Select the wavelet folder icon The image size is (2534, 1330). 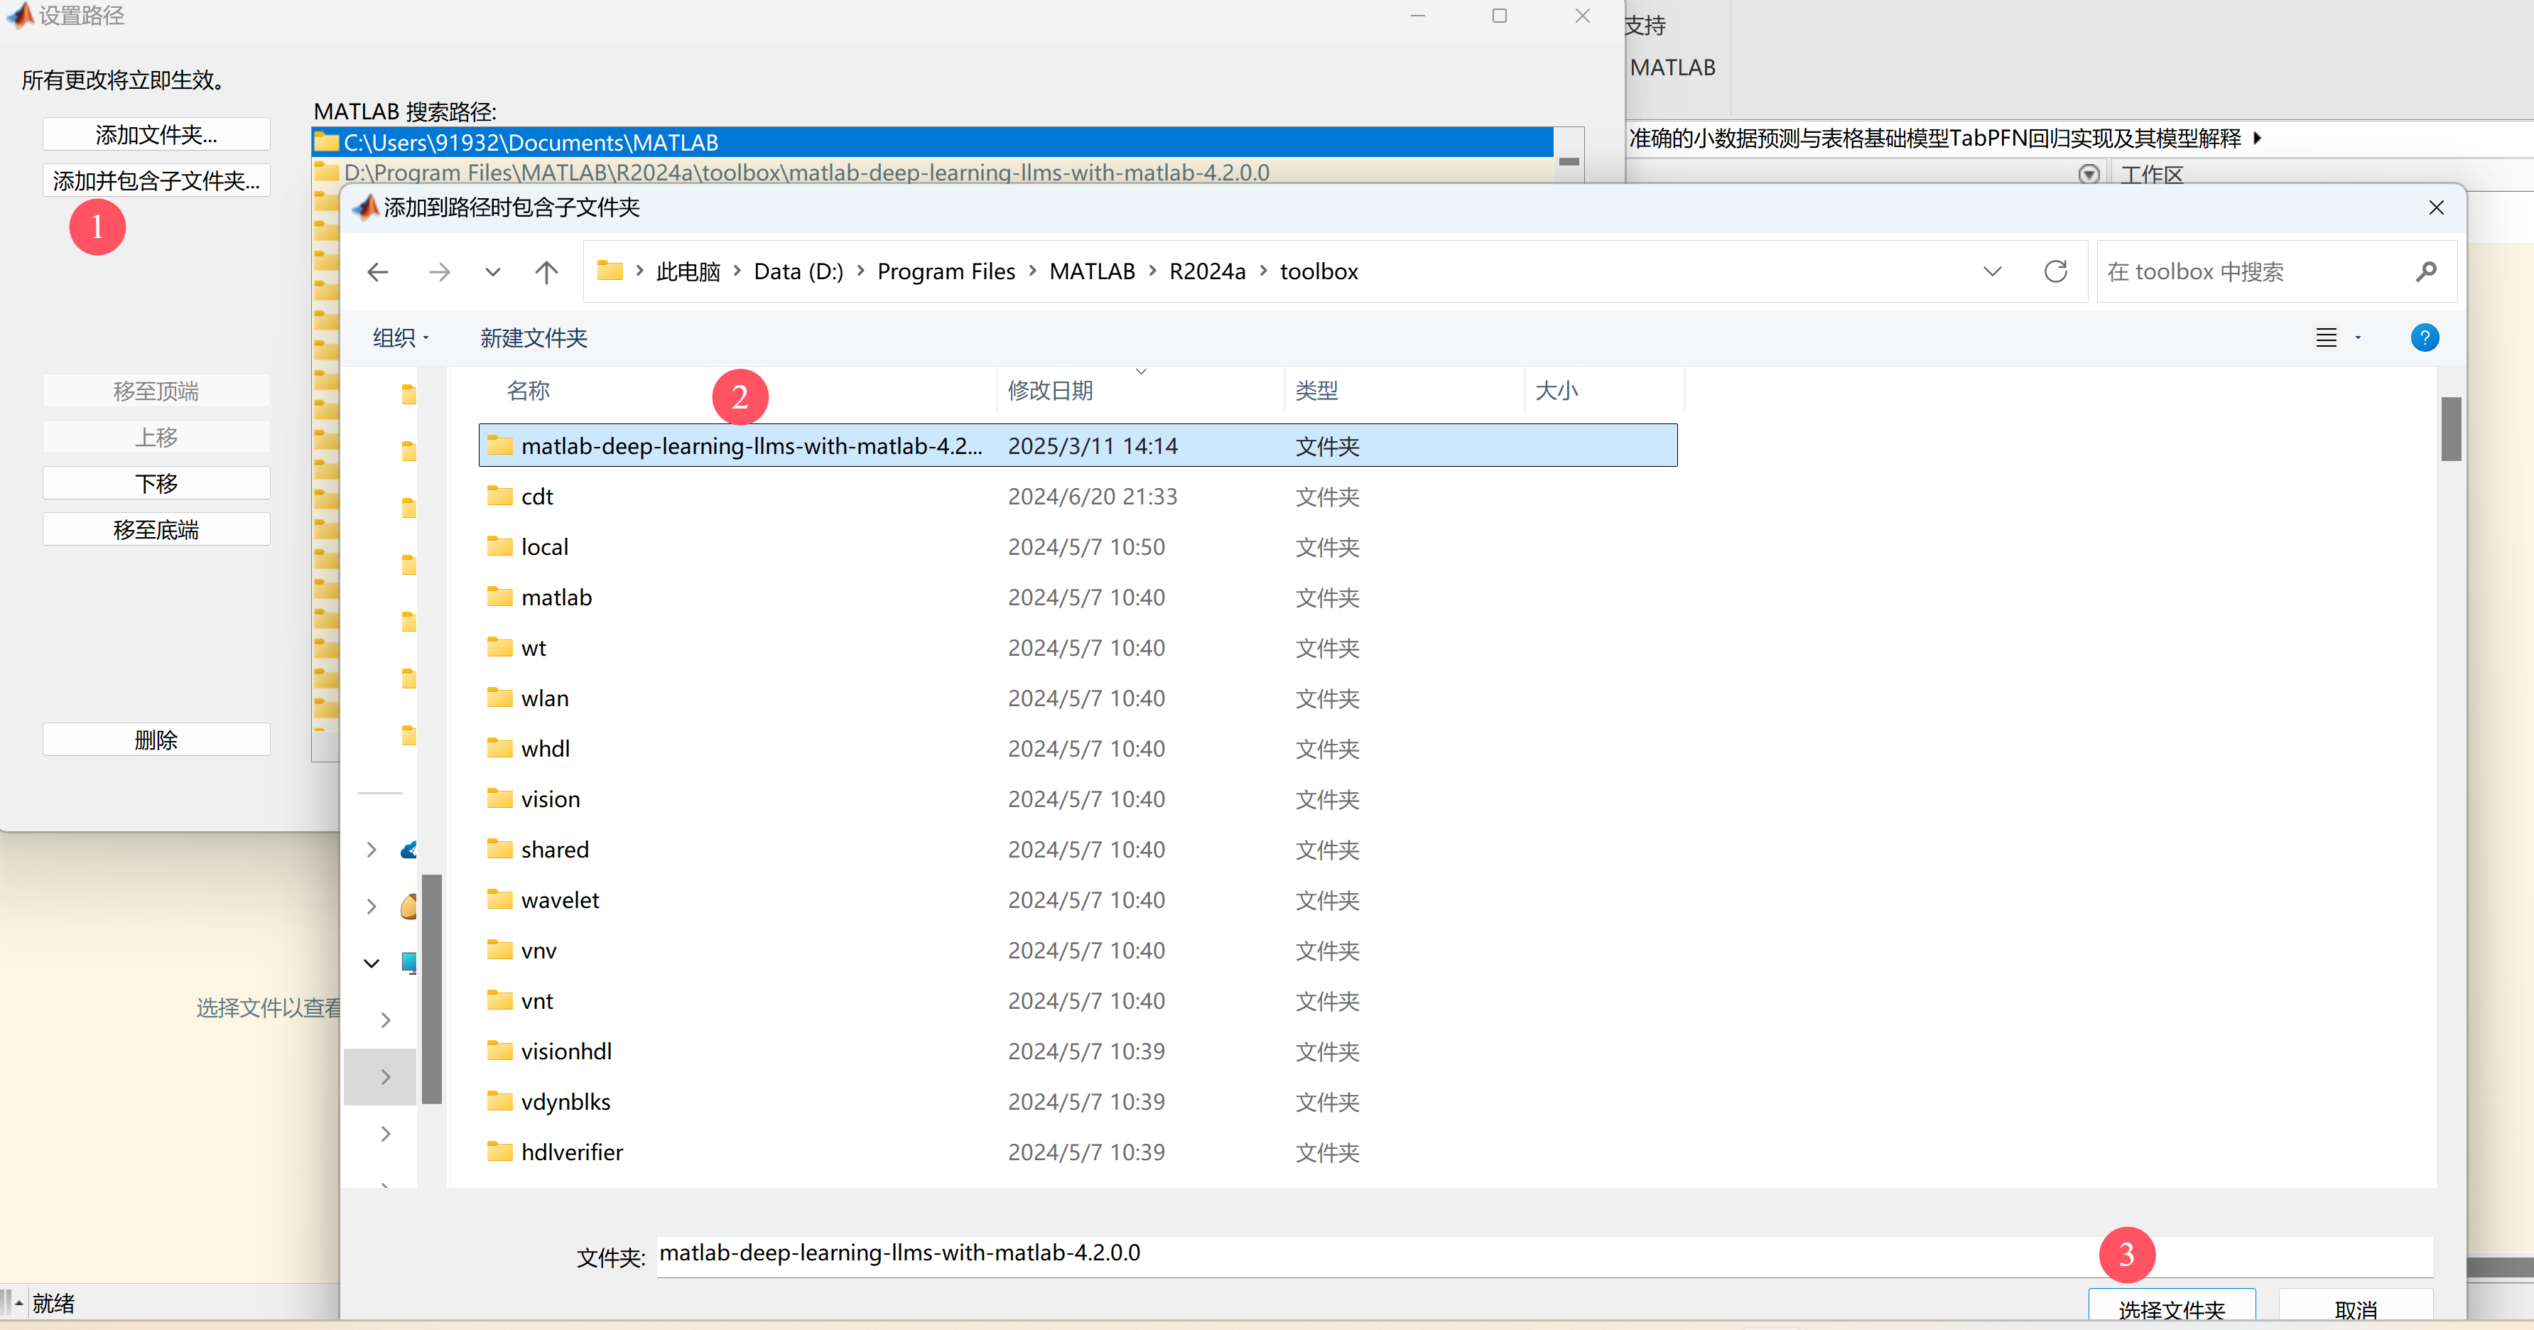coord(499,899)
